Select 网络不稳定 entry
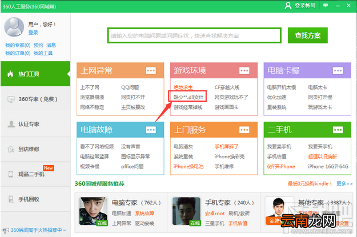The height and width of the screenshot is (237, 357). [x=92, y=107]
